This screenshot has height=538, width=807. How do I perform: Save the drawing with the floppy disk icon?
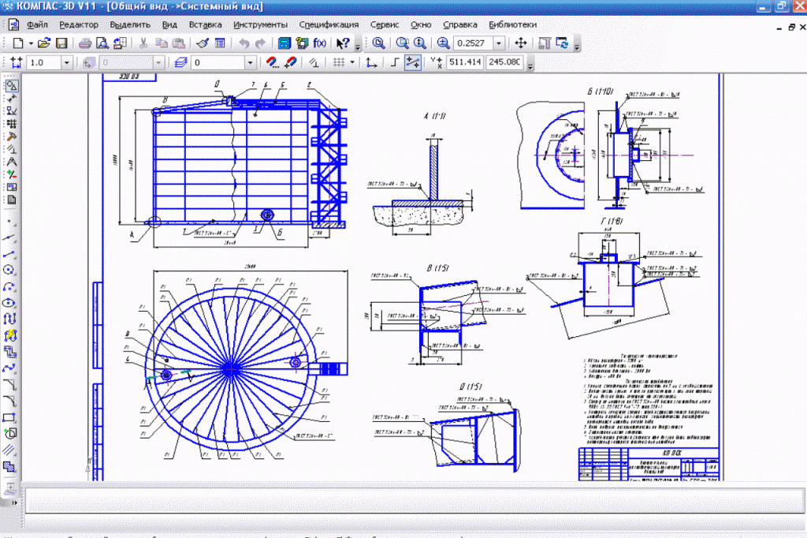pyautogui.click(x=61, y=43)
